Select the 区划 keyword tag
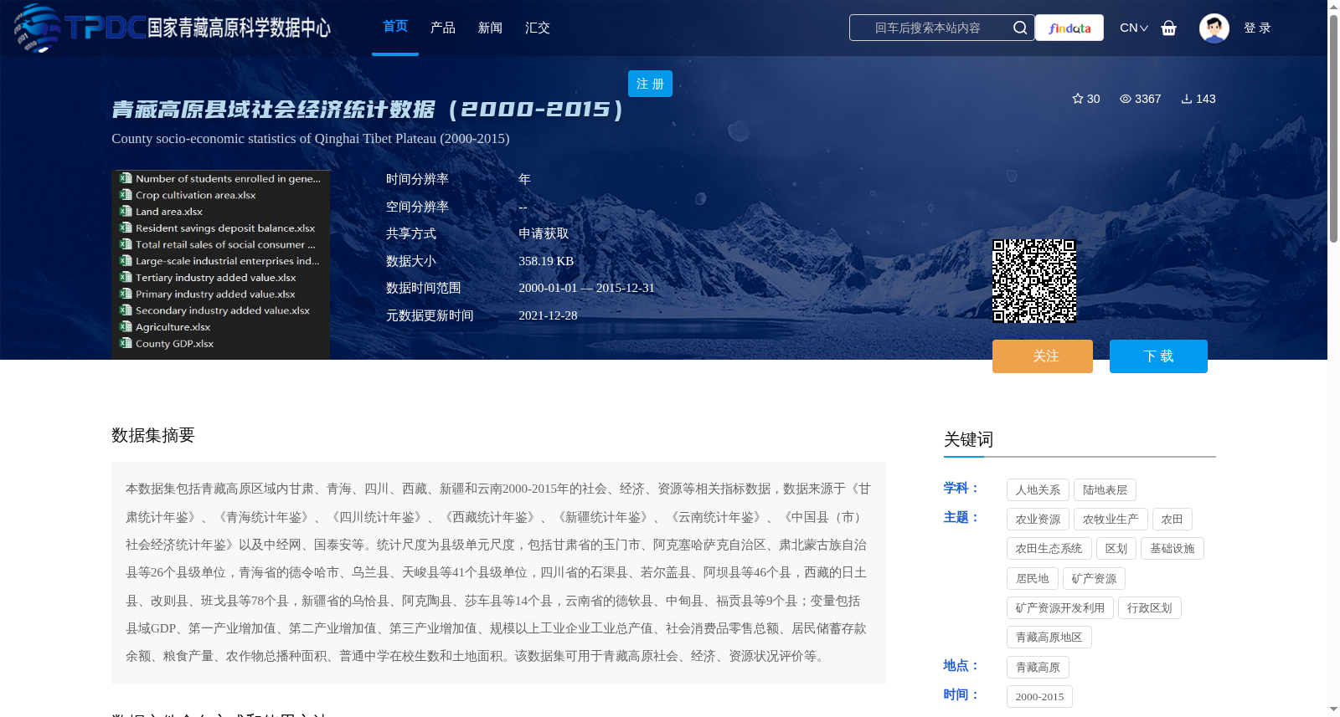The width and height of the screenshot is (1340, 717). click(x=1116, y=549)
